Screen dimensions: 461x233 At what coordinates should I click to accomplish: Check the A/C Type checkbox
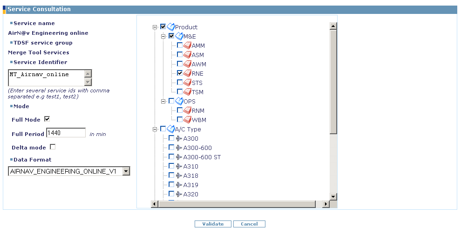click(x=163, y=129)
